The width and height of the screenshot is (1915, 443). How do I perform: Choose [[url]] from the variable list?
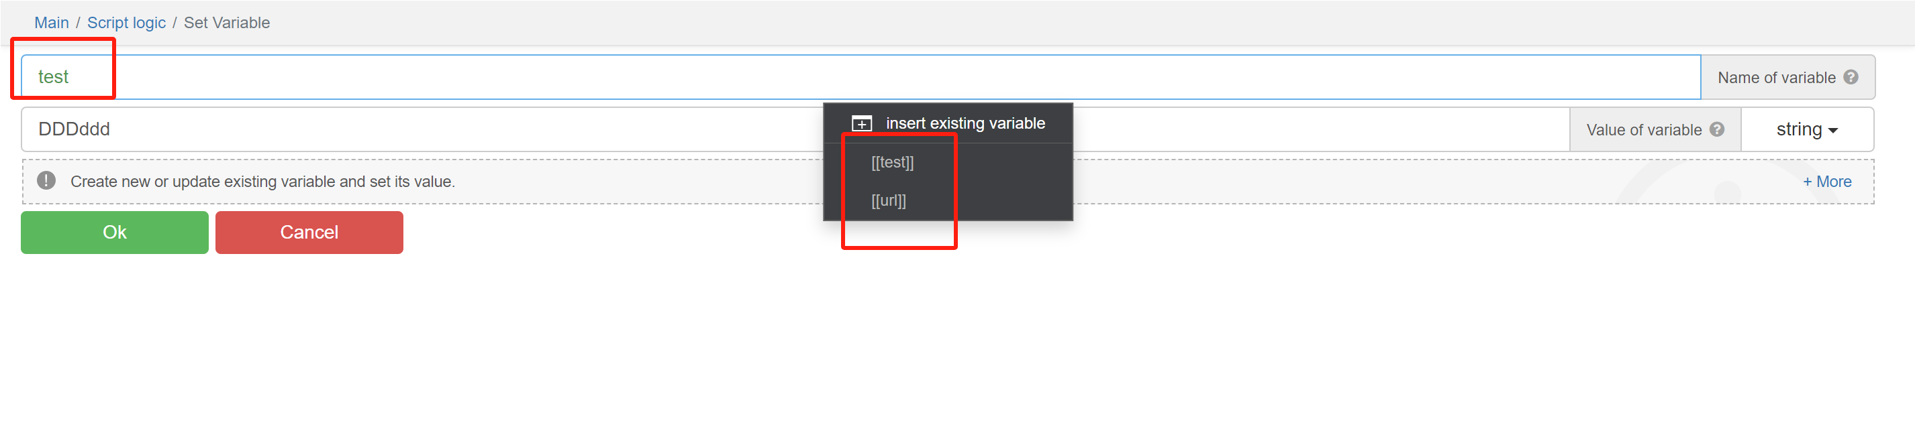[x=888, y=201]
